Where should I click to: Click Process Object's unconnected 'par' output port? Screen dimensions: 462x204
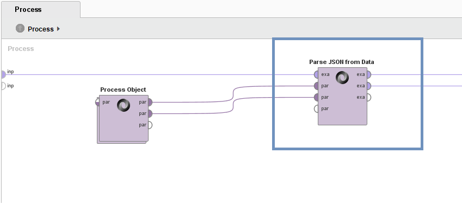click(150, 125)
